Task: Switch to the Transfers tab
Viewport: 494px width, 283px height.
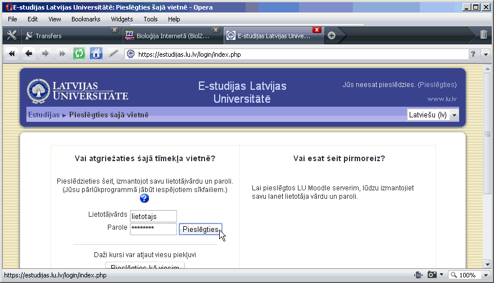Action: (x=71, y=35)
